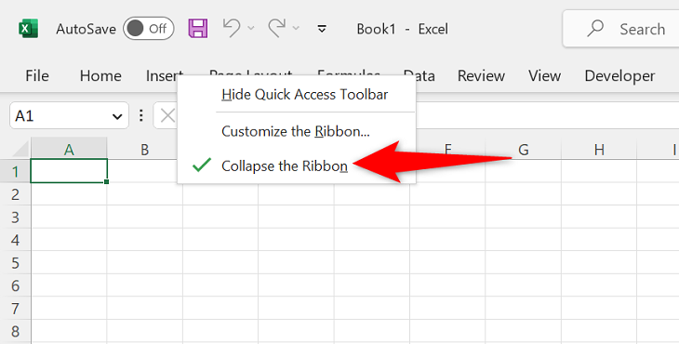
Task: Click cell B5
Action: (144, 262)
